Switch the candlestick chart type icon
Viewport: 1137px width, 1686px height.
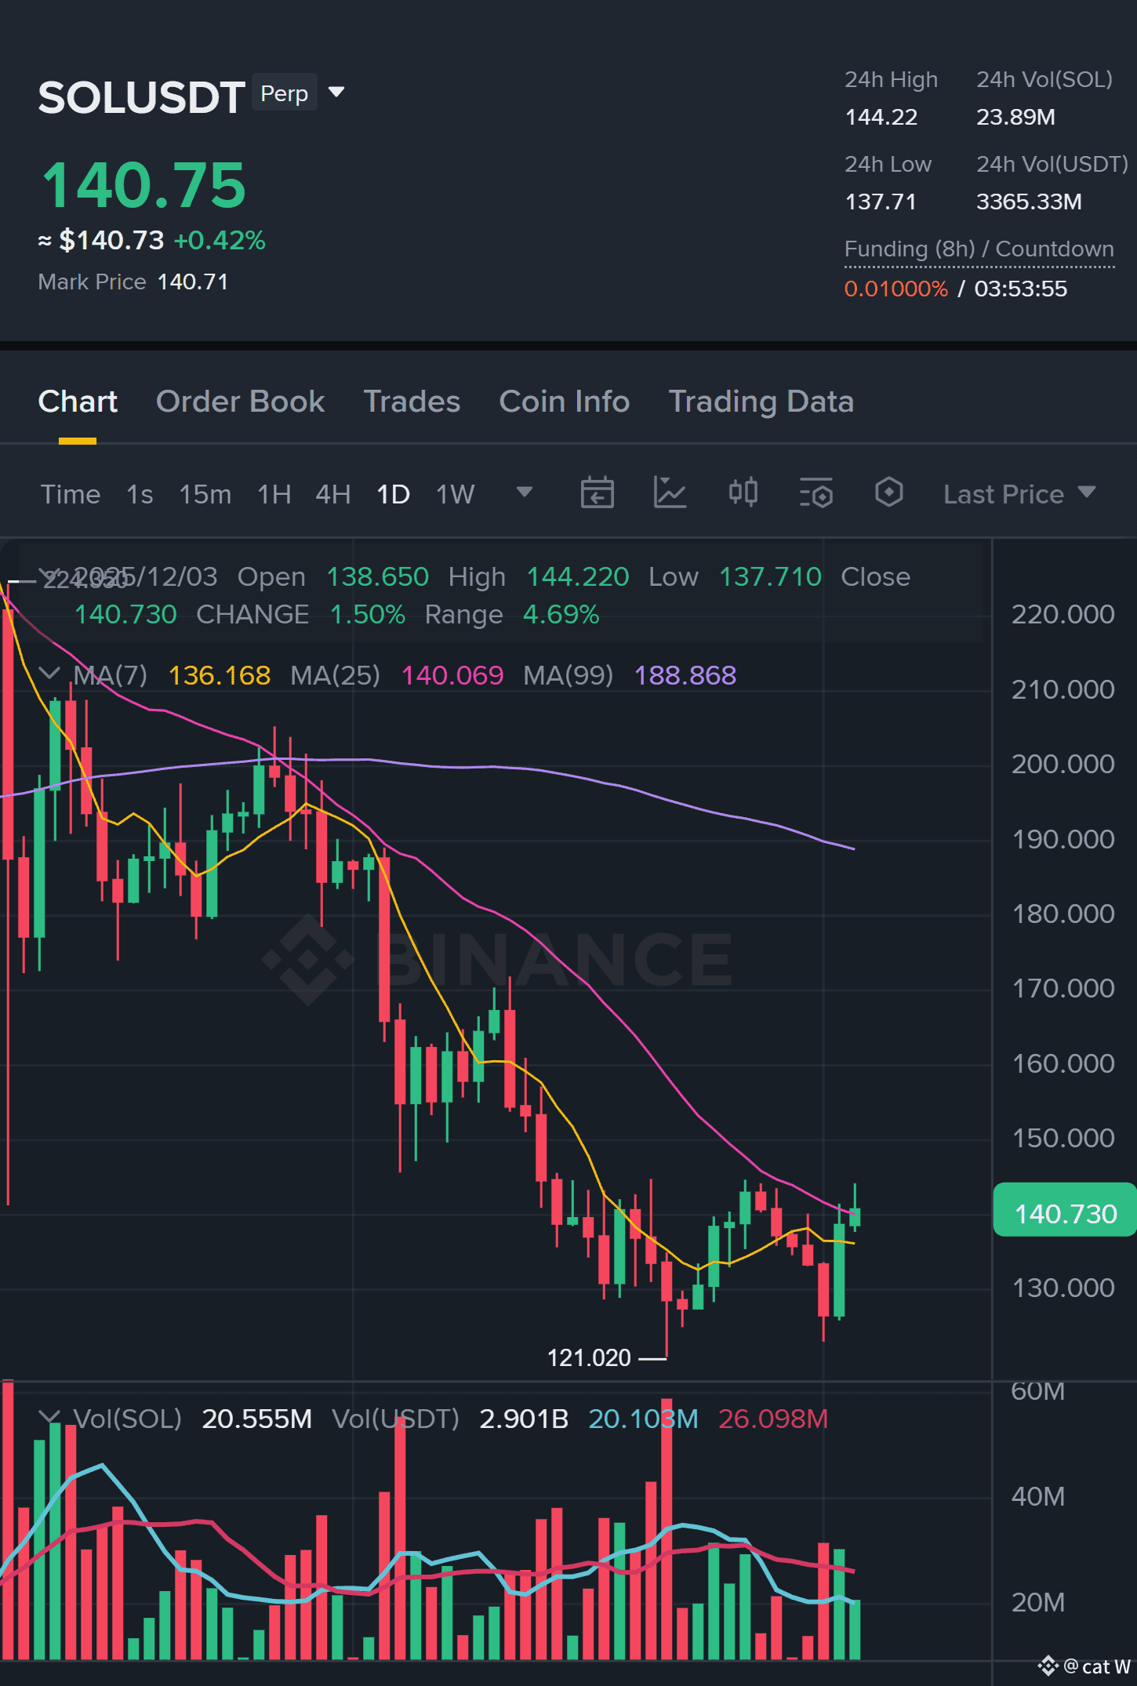tap(743, 493)
